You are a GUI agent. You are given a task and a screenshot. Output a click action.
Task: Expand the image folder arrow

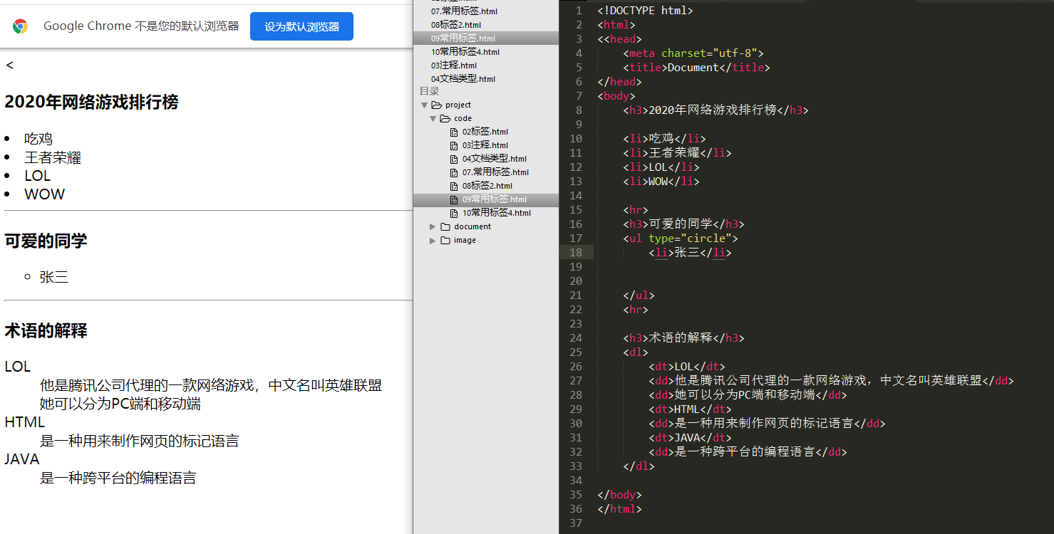(433, 240)
